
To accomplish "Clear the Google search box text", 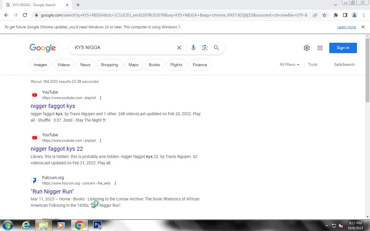I will 179,48.
